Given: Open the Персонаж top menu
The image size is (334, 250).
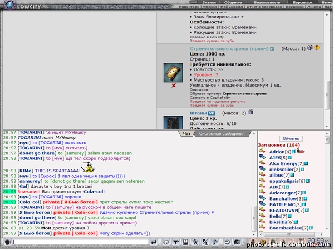Looking at the screenshot, I should coord(302,2).
